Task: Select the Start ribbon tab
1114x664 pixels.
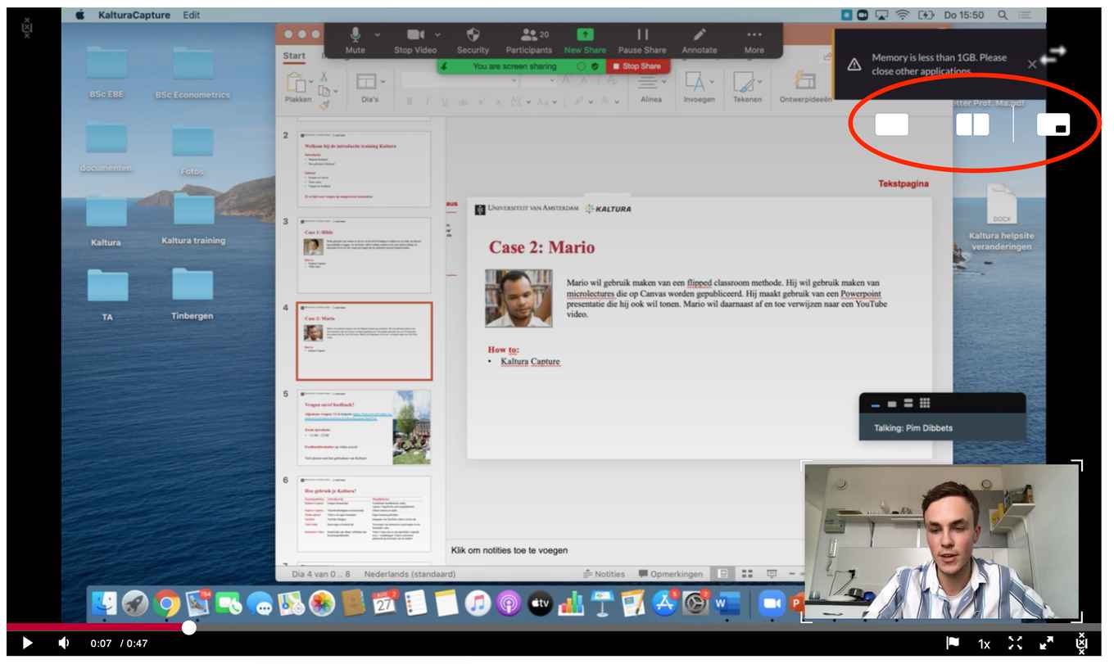Action: [294, 55]
